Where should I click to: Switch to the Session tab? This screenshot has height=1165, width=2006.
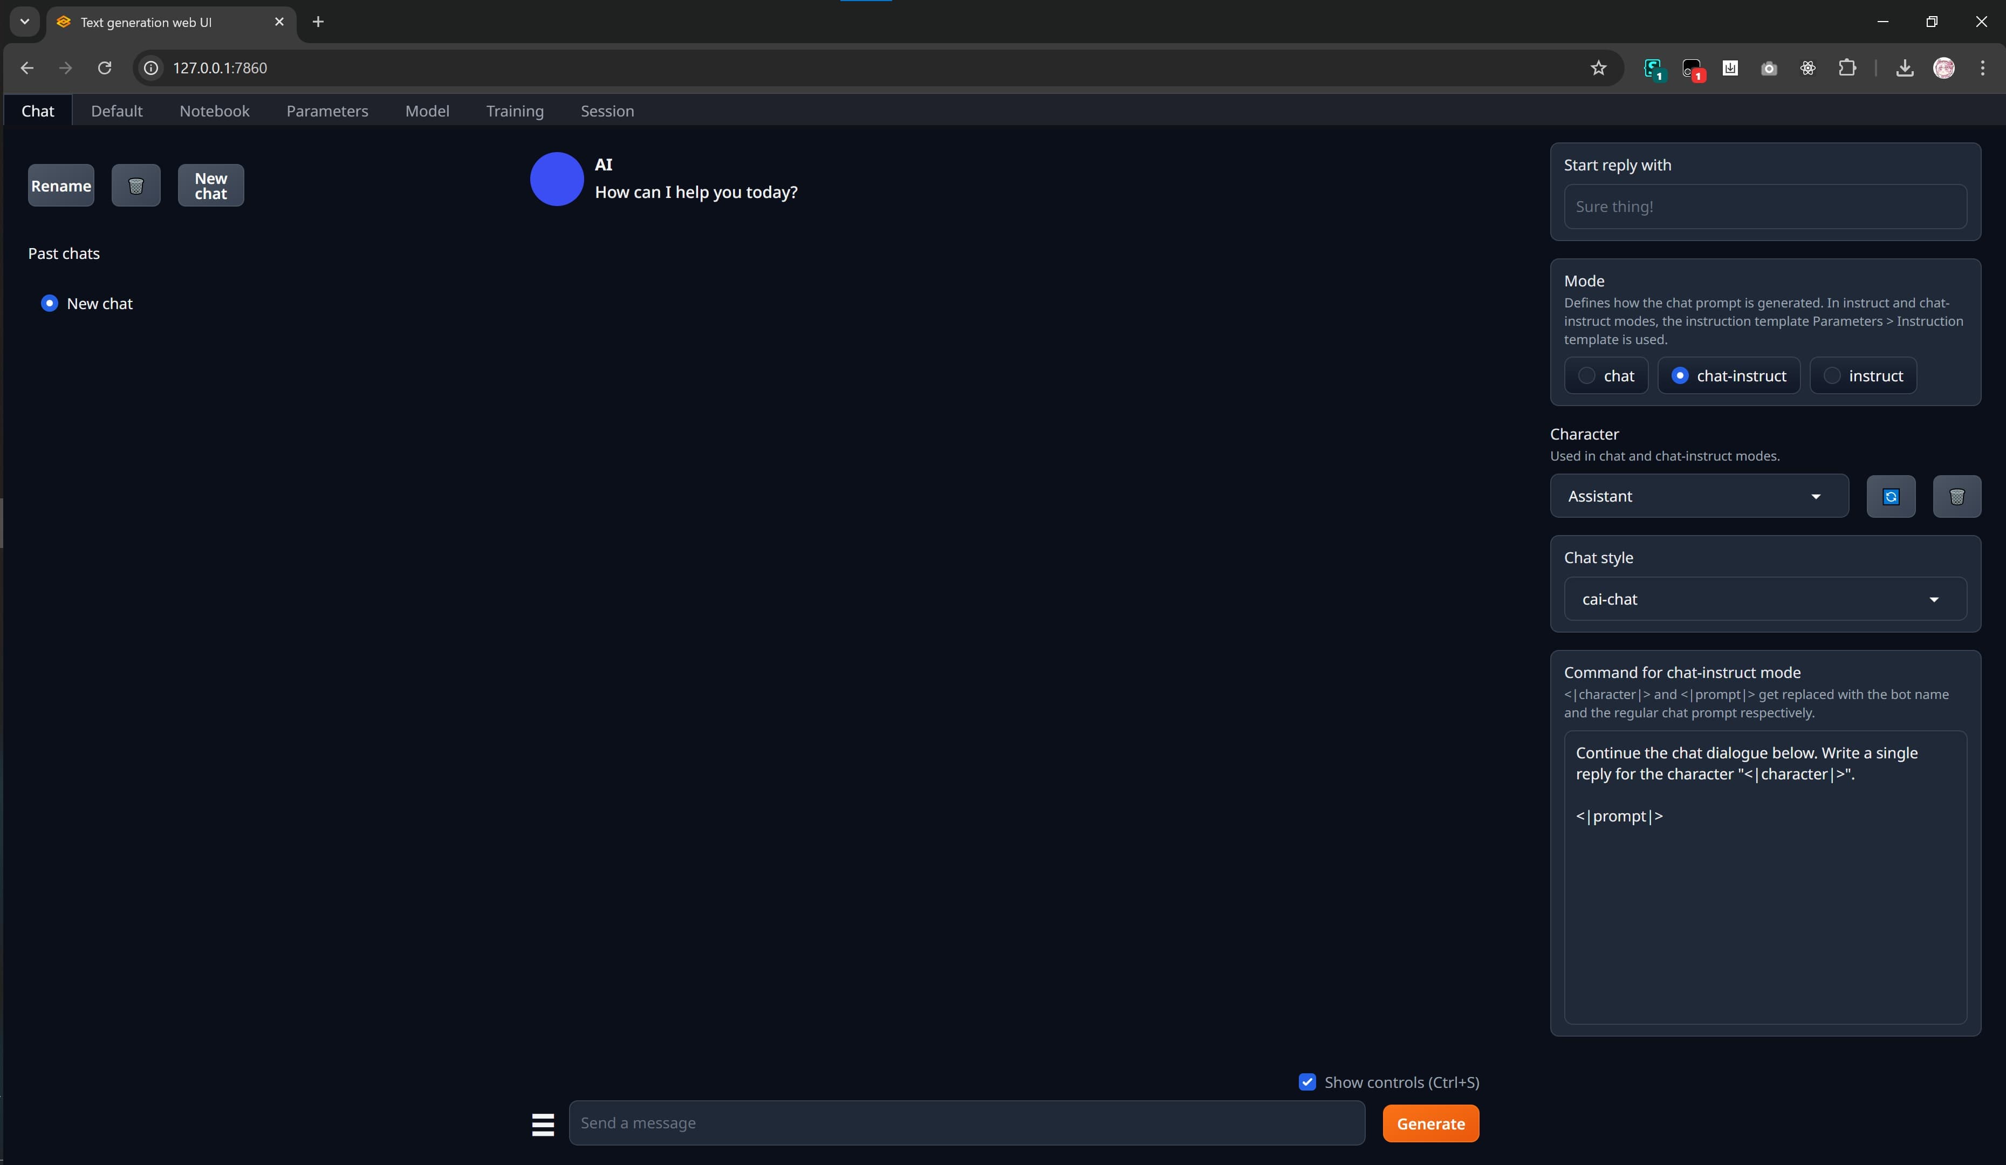pos(607,111)
